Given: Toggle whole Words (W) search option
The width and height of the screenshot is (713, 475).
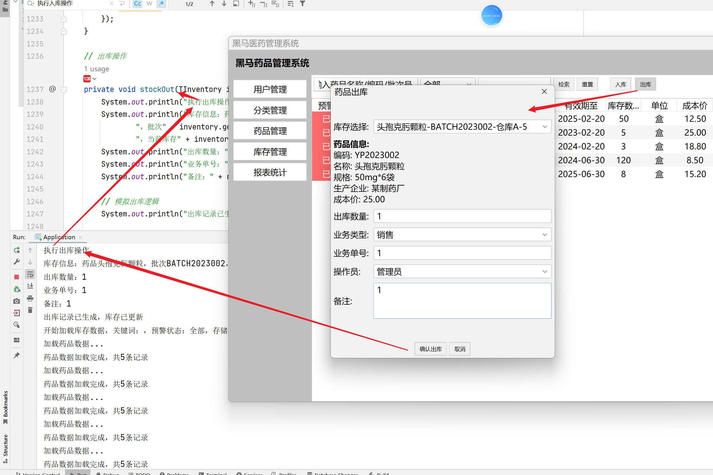Looking at the screenshot, I should click(x=149, y=4).
